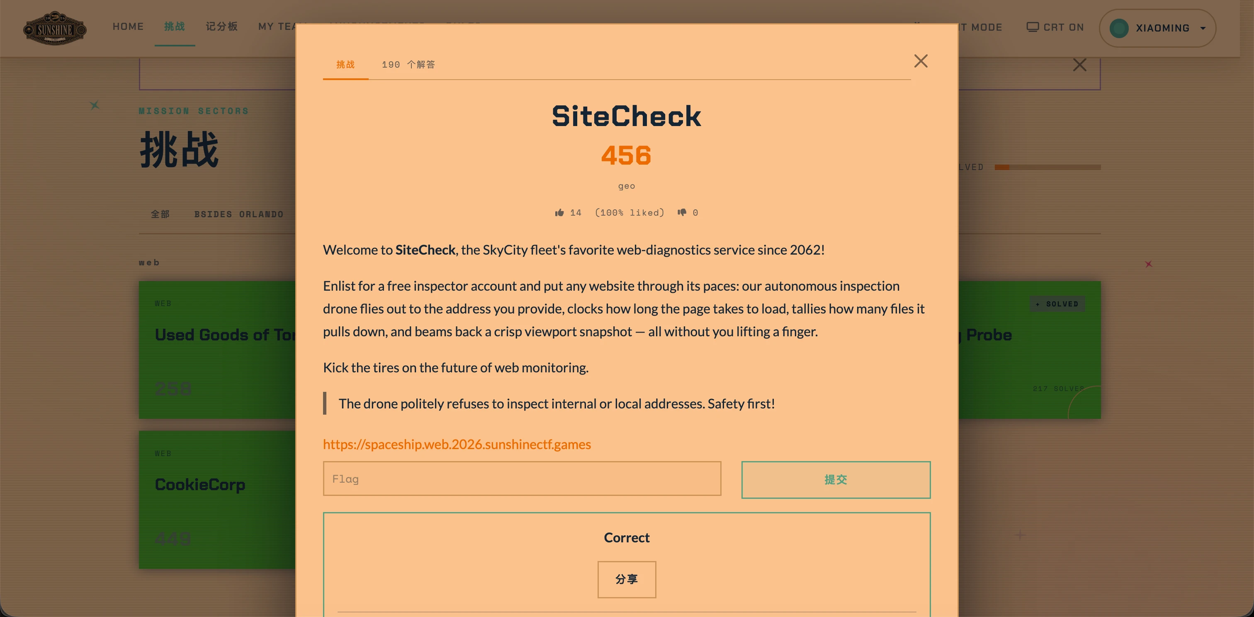Screen dimensions: 1254x617
Task: Open the Used Goods challenge card
Action: pyautogui.click(x=217, y=350)
